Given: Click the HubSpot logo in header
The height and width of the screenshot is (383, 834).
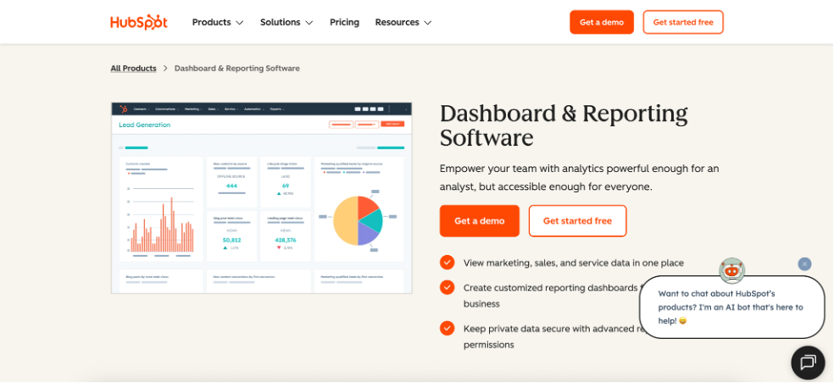Looking at the screenshot, I should click(x=138, y=22).
